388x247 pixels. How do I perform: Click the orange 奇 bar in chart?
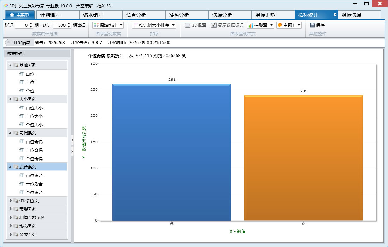[303, 158]
